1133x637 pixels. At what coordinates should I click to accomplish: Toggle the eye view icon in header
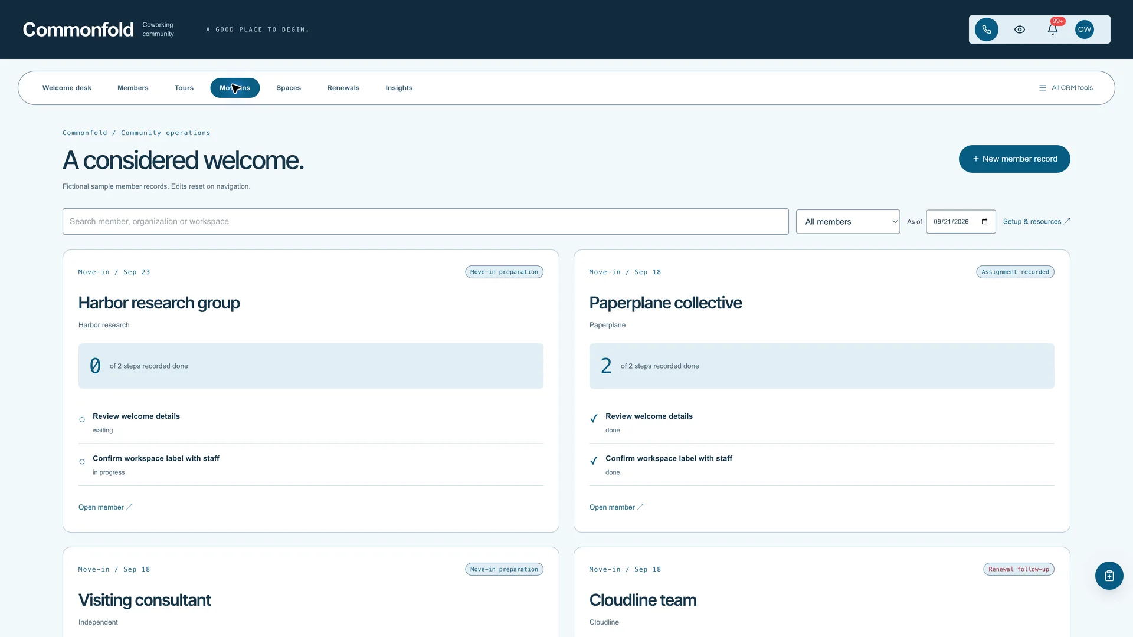(1019, 29)
